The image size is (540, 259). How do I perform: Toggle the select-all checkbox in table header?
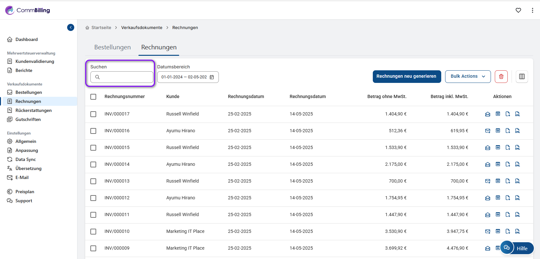pos(93,97)
